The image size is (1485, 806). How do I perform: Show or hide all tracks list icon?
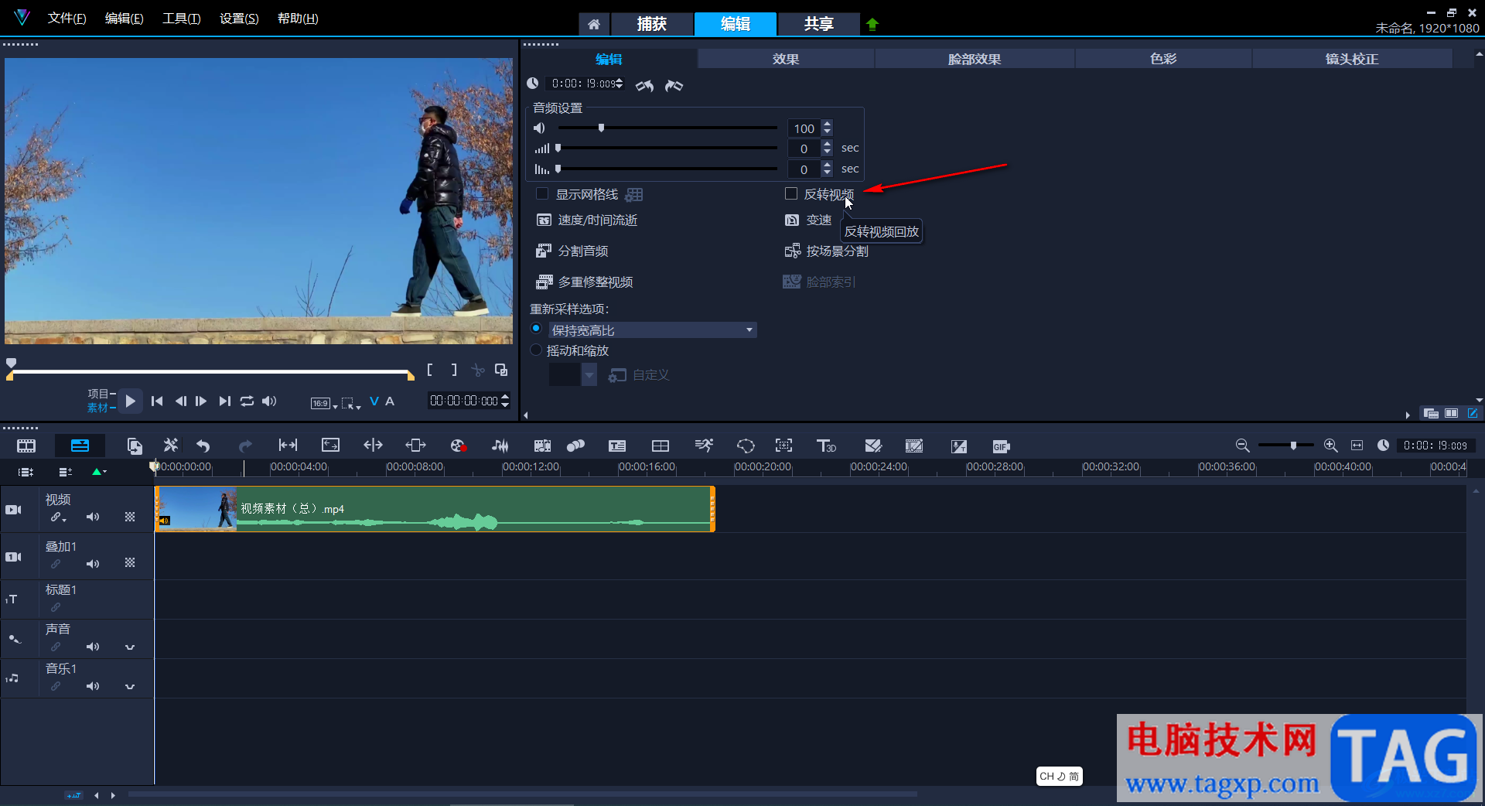(x=26, y=471)
